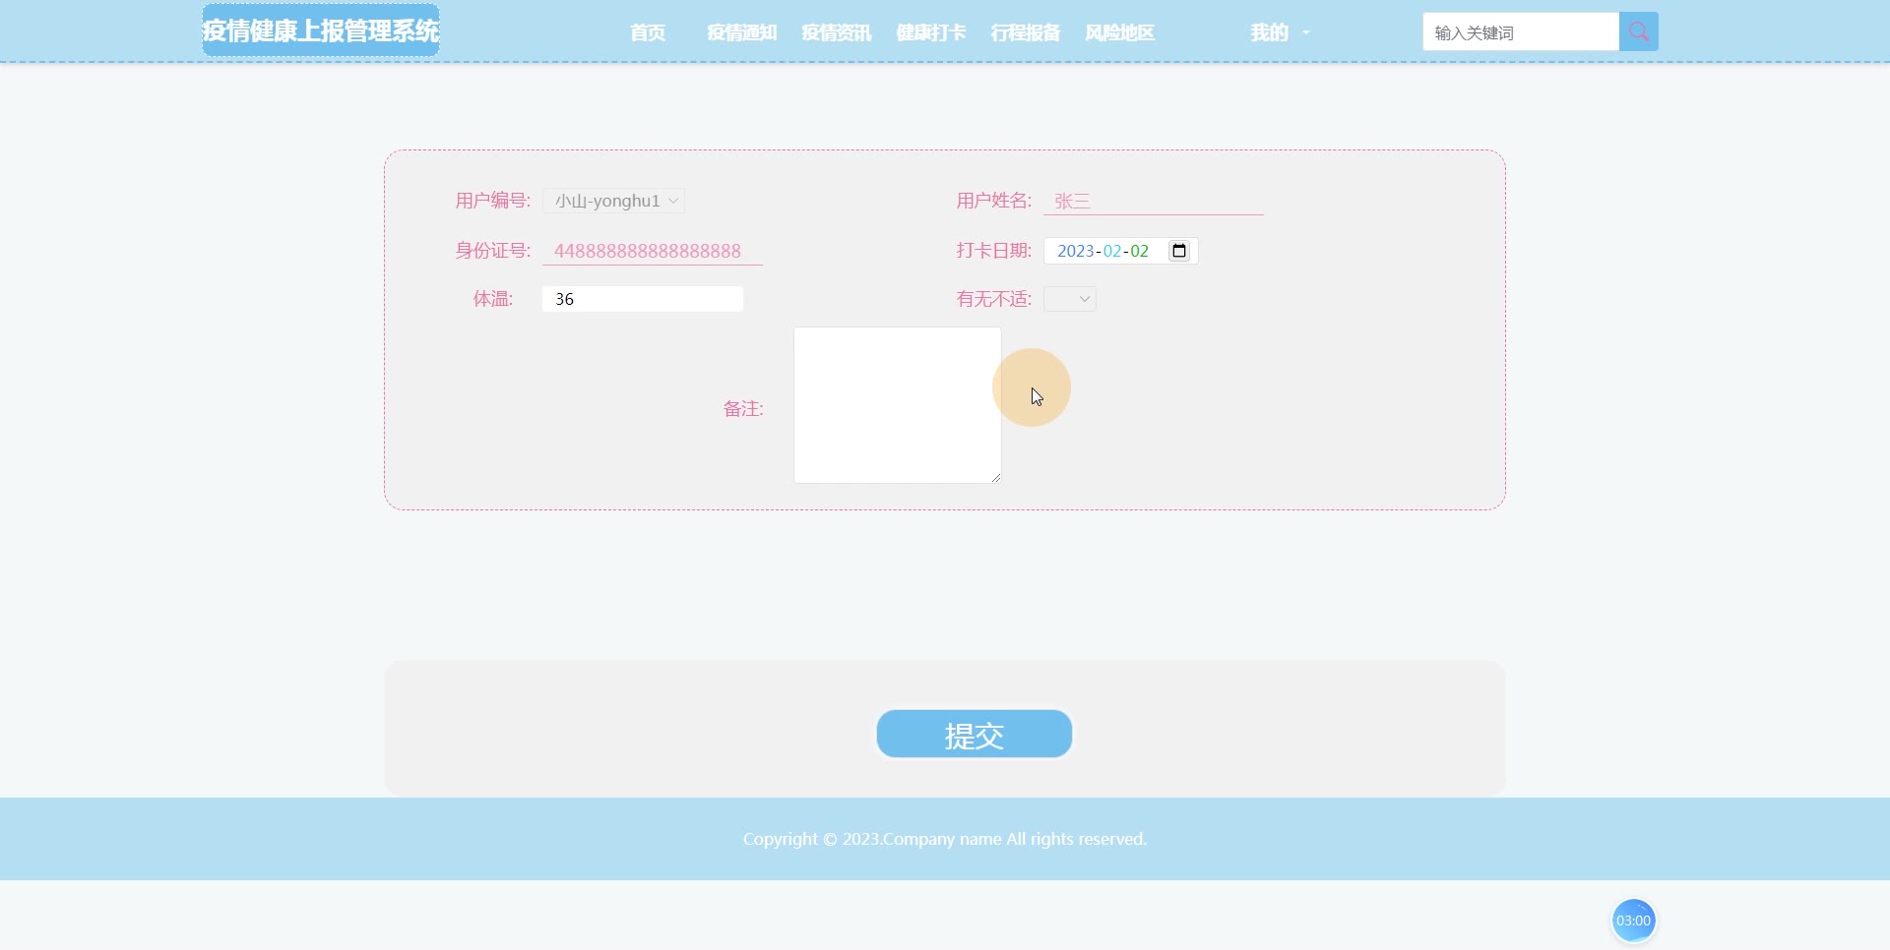1890x950 pixels.
Task: Click the Copyright © 2023 footer text
Action: point(945,839)
